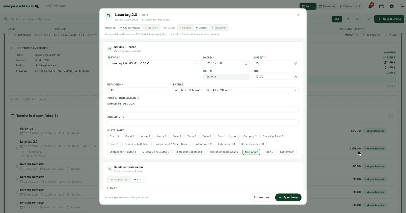This screenshot has height=213, width=406.
Task: Set Zahlung status to Bezahlt
Action: [202, 28]
